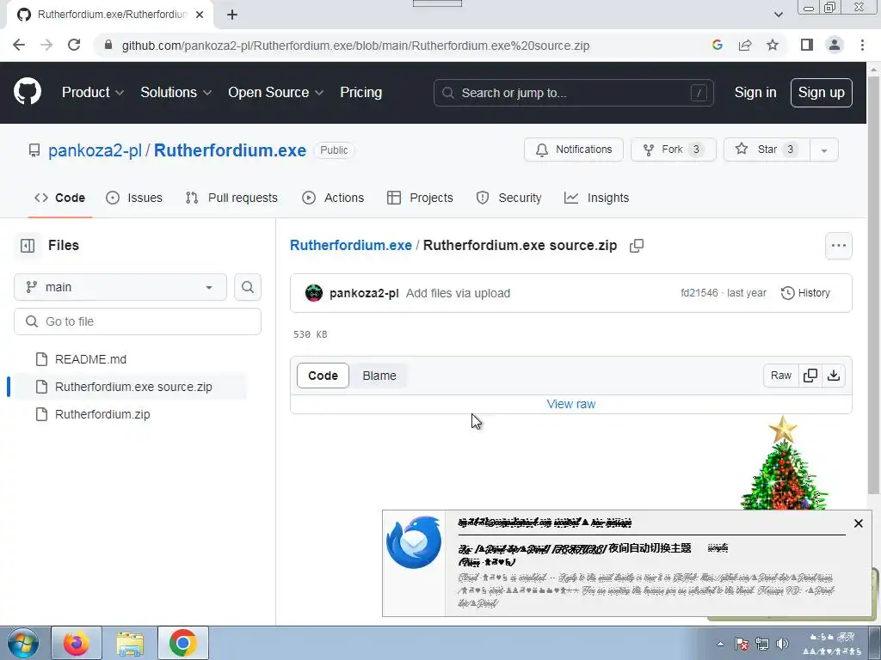Image resolution: width=881 pixels, height=660 pixels.
Task: Open the three-dot file actions menu
Action: click(x=838, y=246)
